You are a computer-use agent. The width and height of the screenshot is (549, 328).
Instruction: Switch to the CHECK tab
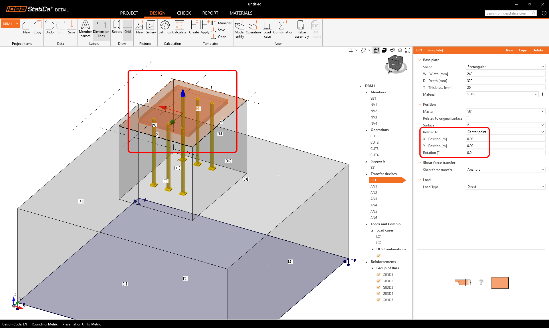tap(184, 13)
